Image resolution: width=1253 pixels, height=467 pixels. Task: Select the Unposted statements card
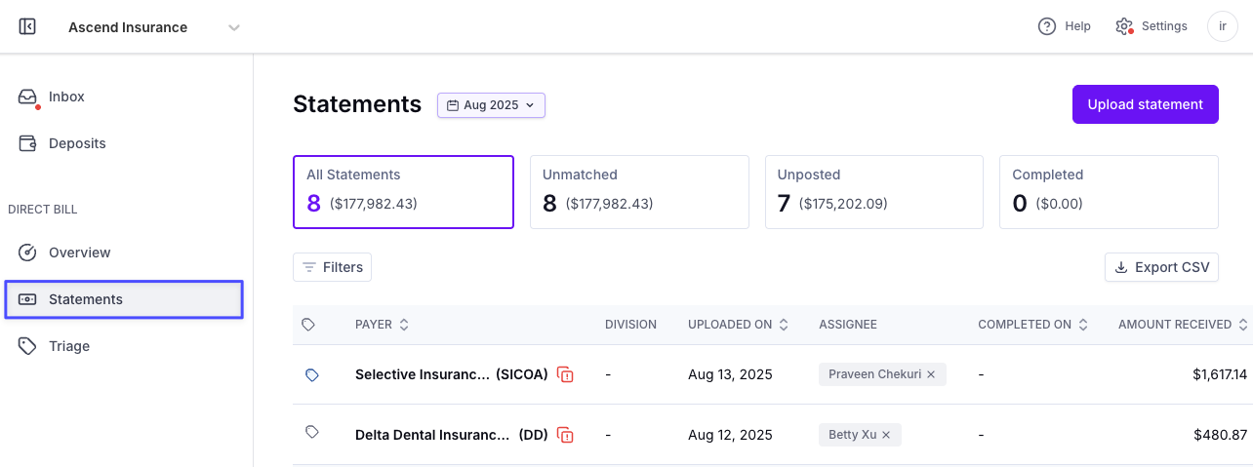click(x=874, y=192)
